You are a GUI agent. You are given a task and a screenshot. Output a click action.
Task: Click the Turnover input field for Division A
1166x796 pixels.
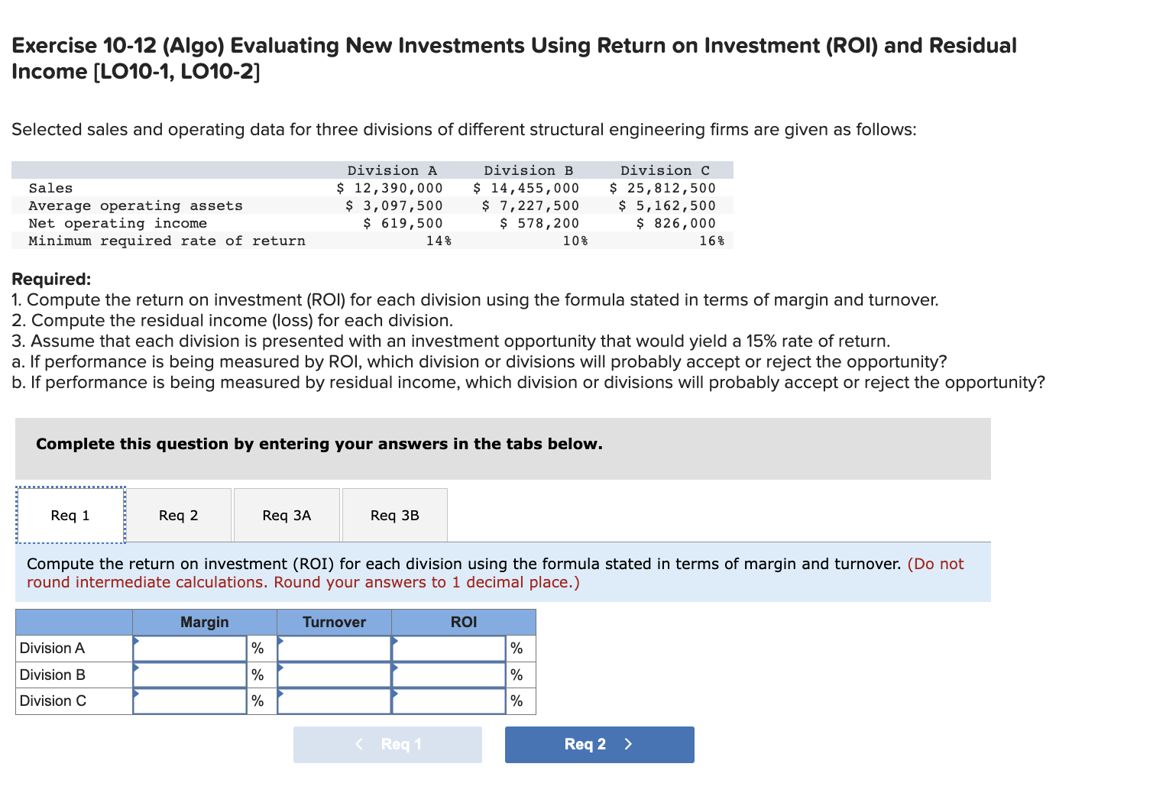[334, 648]
